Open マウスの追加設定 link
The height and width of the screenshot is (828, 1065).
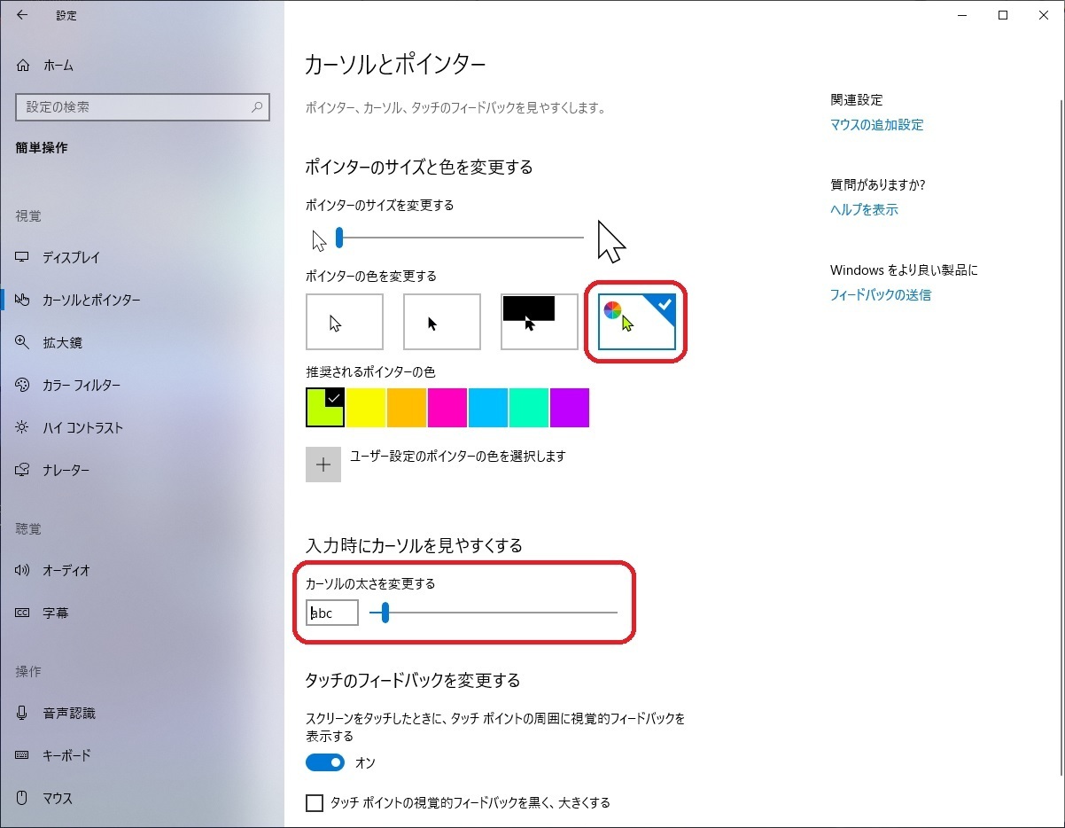coord(876,125)
